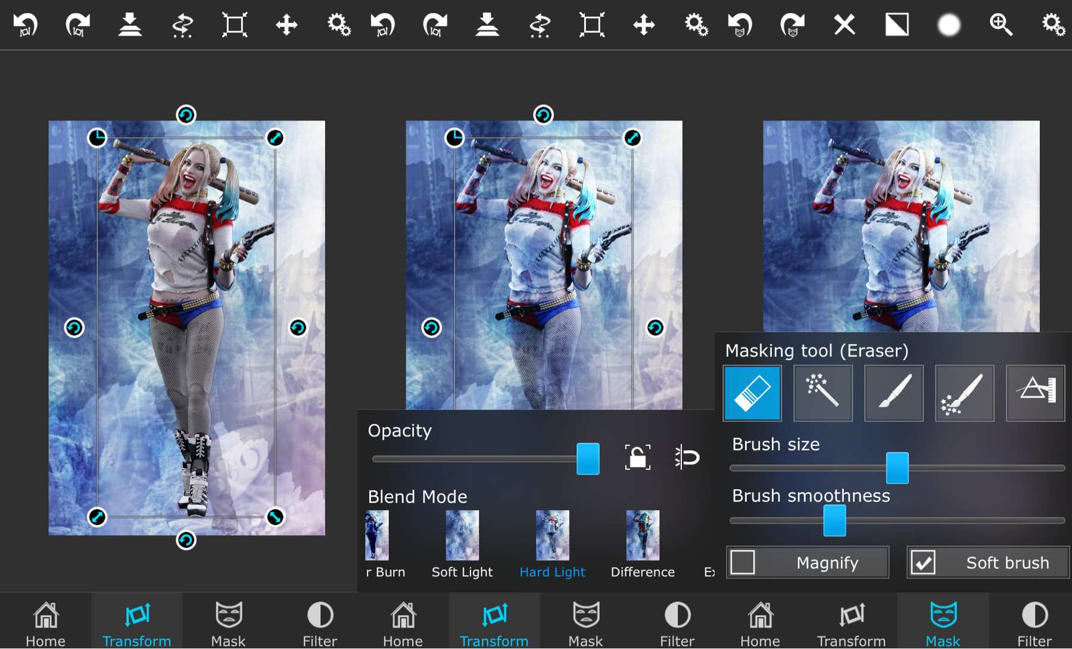
Task: Redo the mask stroke
Action: [792, 25]
